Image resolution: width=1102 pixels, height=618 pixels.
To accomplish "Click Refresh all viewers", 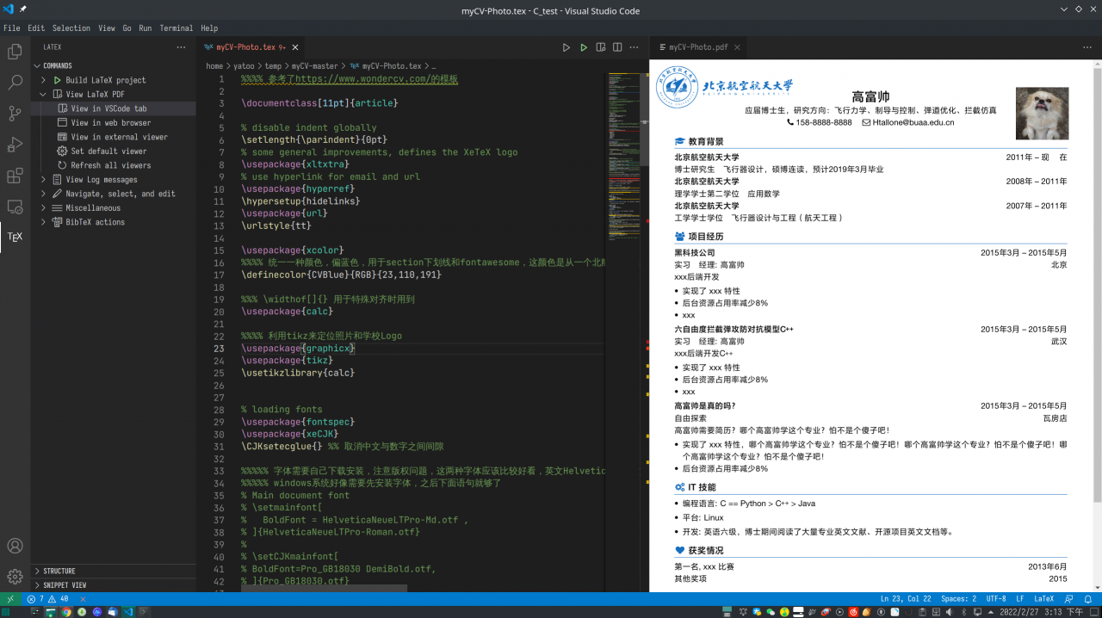I will point(110,165).
